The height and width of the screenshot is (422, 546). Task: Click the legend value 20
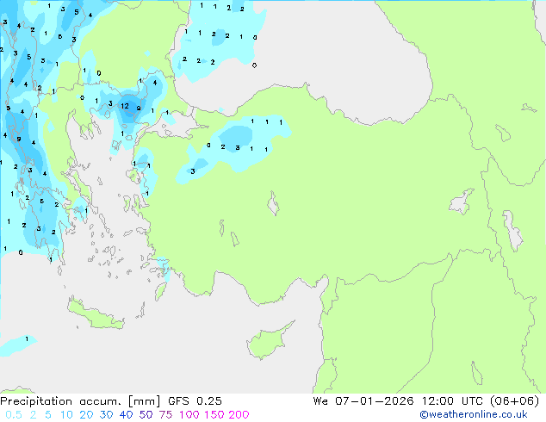pyautogui.click(x=86, y=415)
